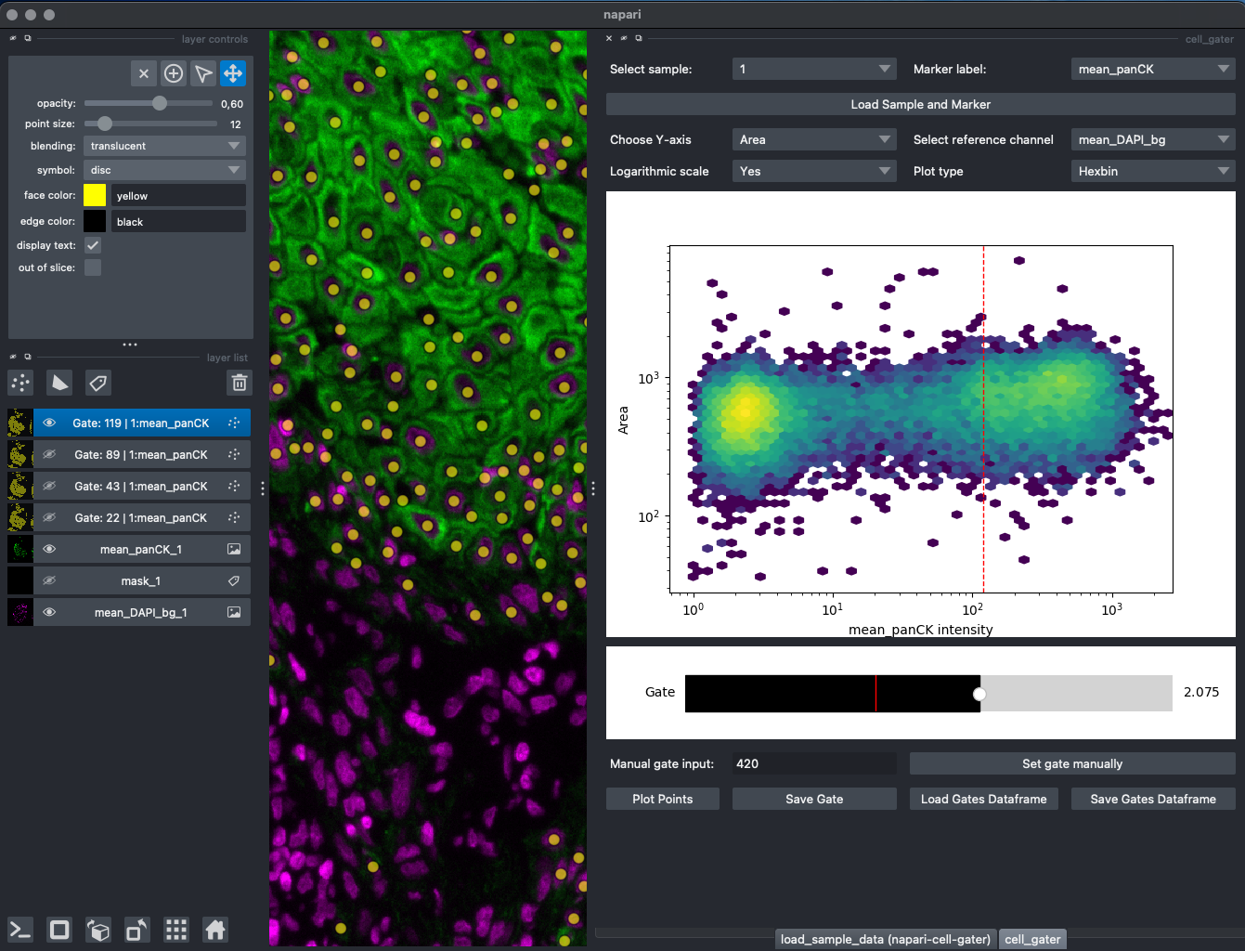1245x951 pixels.
Task: Create a new shapes layer
Action: pos(59,383)
